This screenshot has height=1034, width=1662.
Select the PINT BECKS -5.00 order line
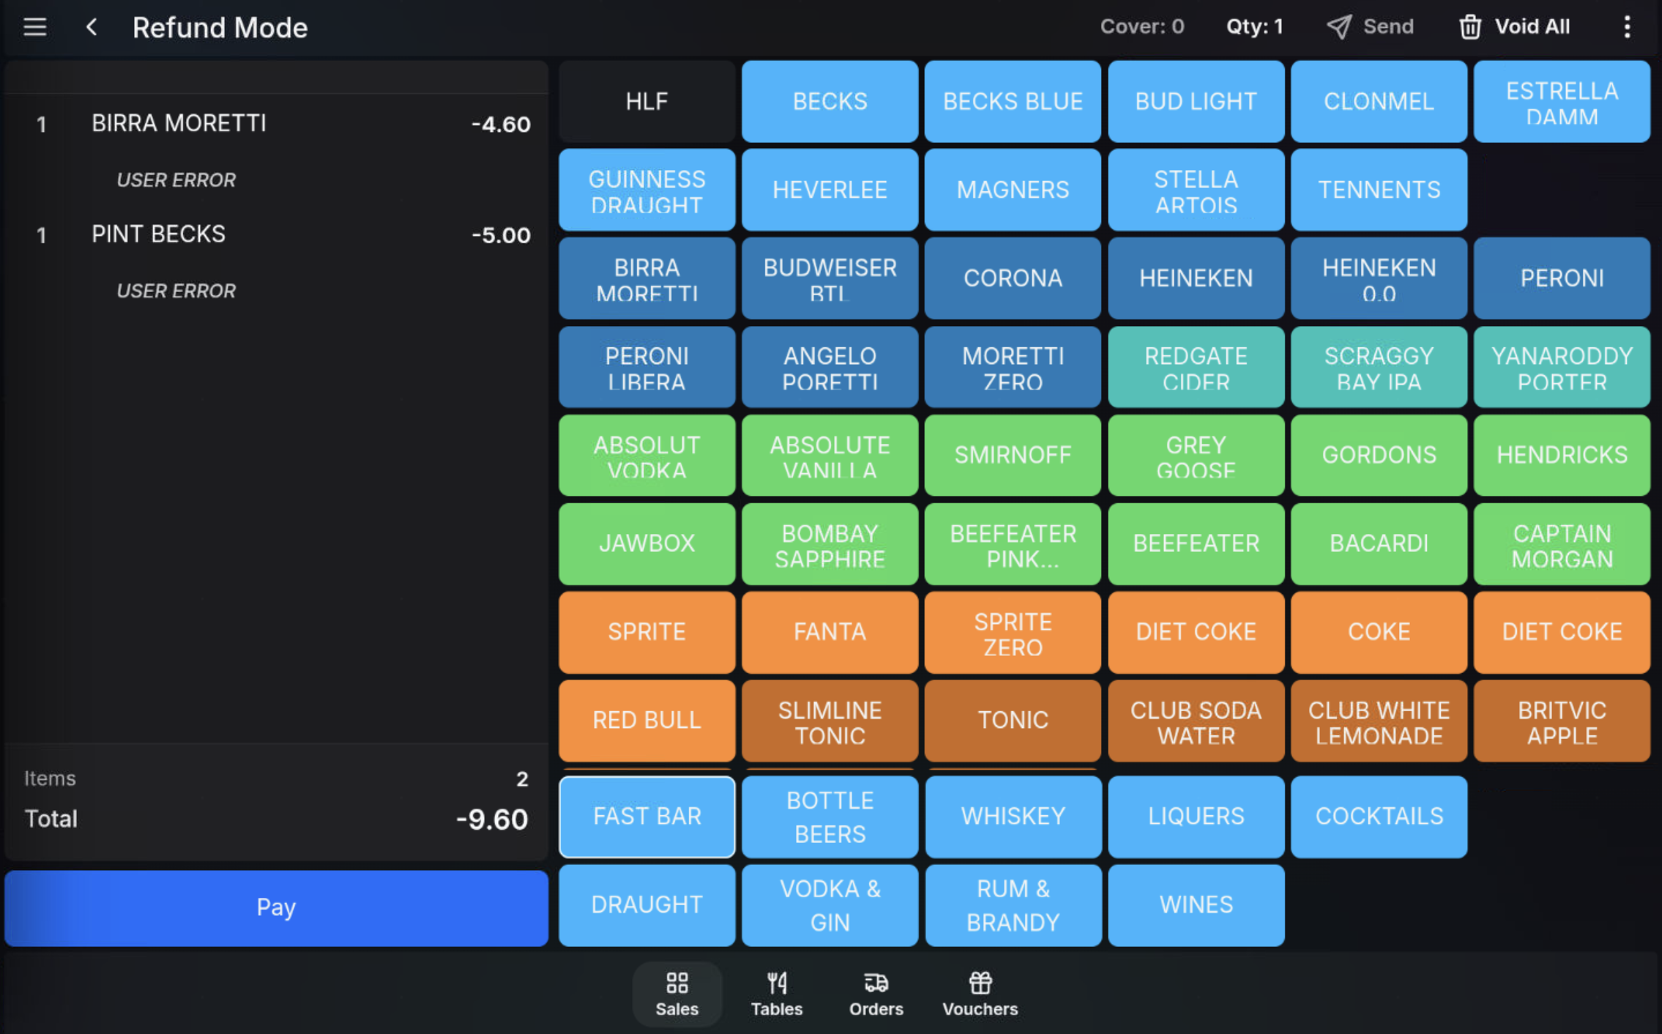point(276,234)
